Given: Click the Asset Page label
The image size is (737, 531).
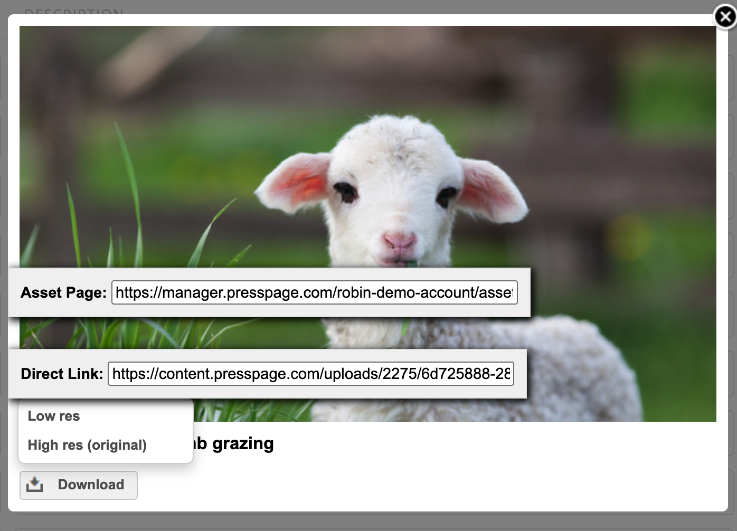Looking at the screenshot, I should pyautogui.click(x=63, y=293).
